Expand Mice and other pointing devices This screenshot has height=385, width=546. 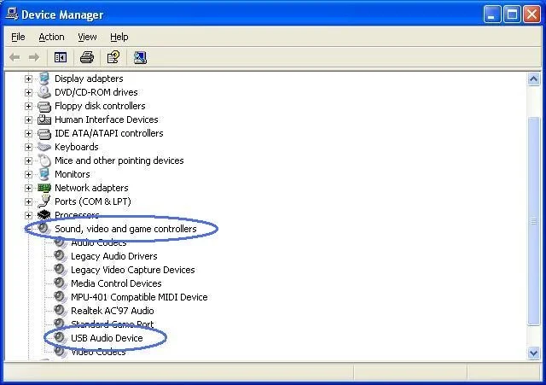pos(28,160)
